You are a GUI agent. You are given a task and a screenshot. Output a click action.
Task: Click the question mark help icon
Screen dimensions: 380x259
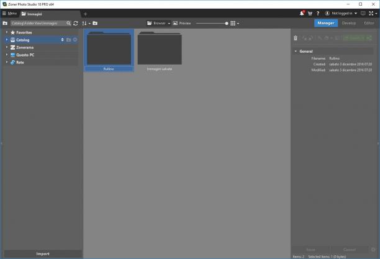[318, 14]
